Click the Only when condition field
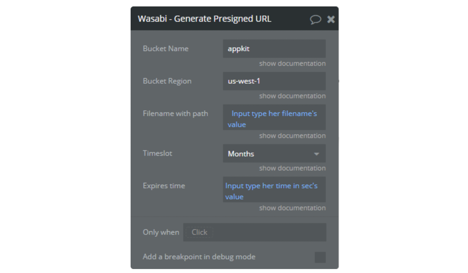This screenshot has height=273, width=468. pyautogui.click(x=254, y=232)
